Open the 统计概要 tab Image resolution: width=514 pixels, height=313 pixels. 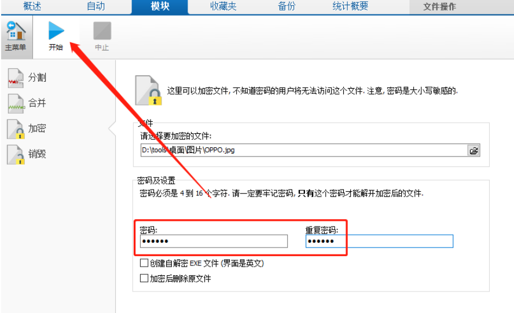[350, 6]
